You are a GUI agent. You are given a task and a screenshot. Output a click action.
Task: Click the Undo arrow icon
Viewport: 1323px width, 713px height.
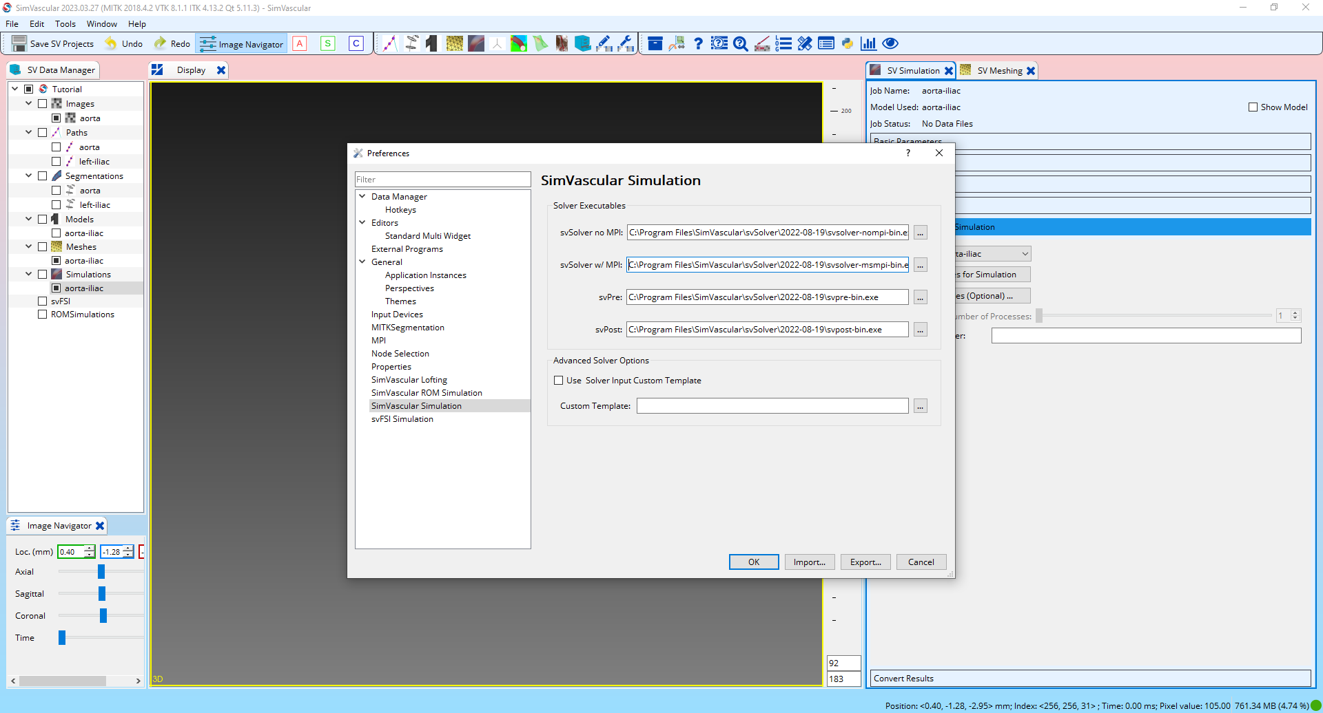pos(111,43)
